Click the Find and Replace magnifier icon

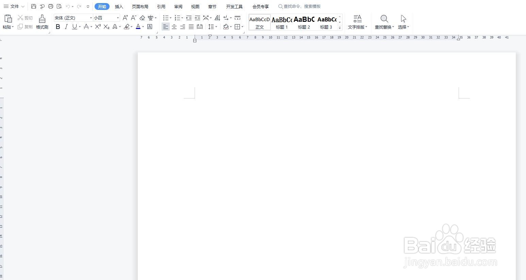384,19
